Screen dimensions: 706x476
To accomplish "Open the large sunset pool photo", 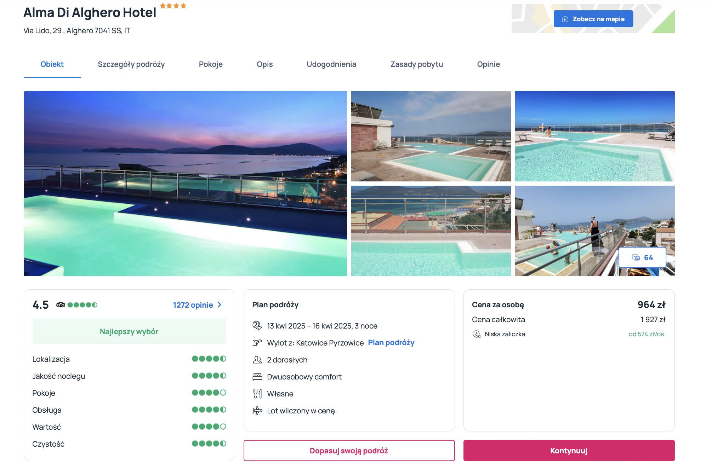I will [185, 184].
